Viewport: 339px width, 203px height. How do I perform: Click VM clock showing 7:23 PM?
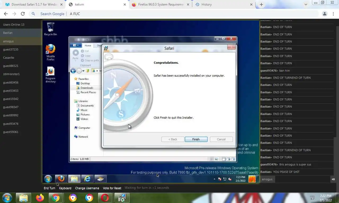coord(240,179)
